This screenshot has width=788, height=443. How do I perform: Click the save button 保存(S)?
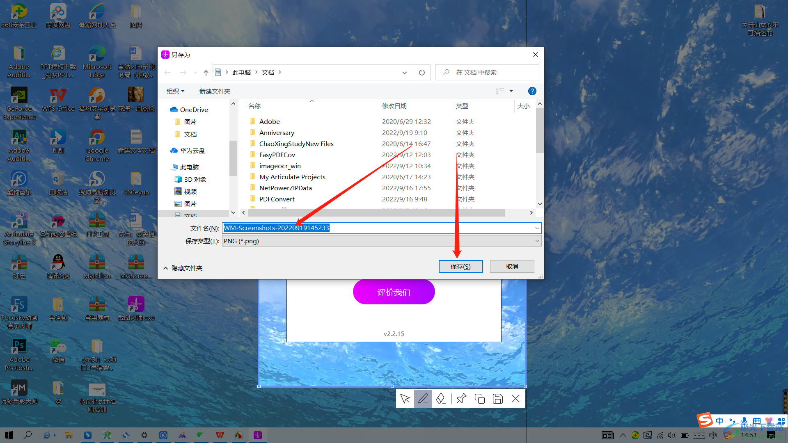(460, 266)
